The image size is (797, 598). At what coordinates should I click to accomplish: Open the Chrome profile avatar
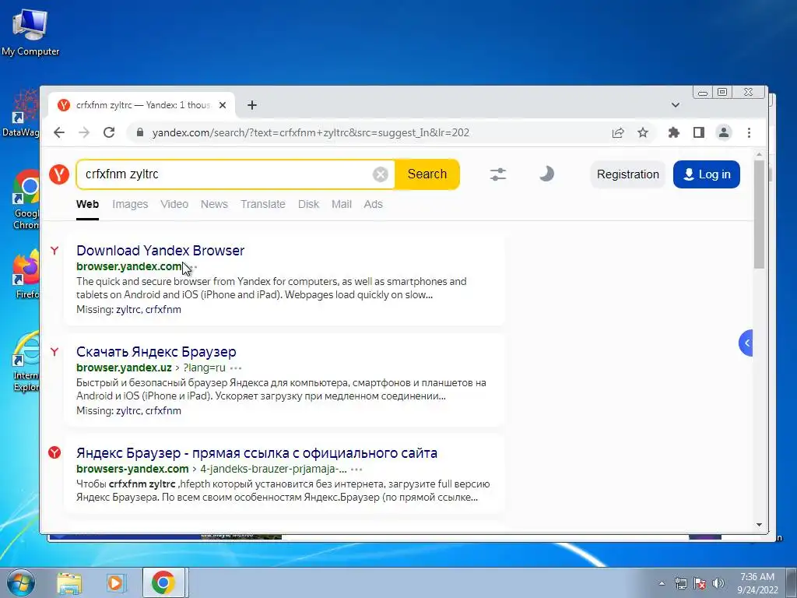pyautogui.click(x=724, y=132)
